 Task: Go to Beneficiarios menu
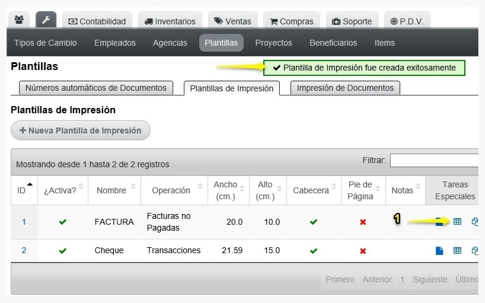coord(333,43)
